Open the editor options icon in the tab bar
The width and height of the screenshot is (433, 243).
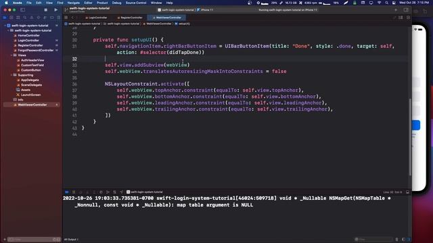401,18
